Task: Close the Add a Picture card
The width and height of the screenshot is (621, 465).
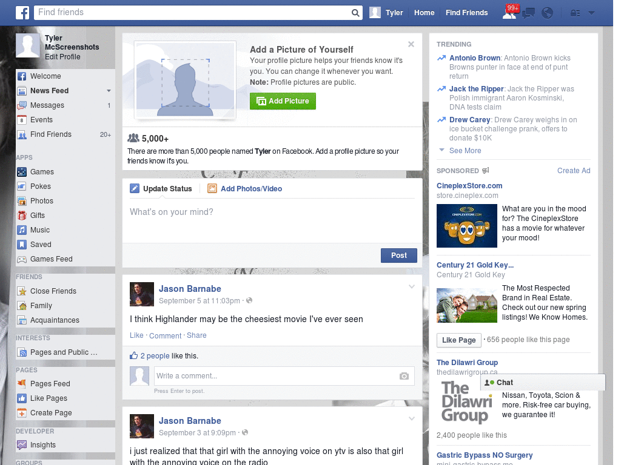Action: (411, 44)
